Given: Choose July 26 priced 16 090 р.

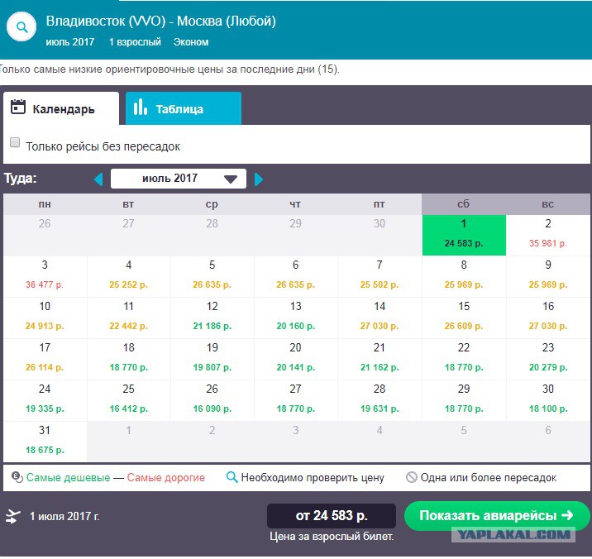Looking at the screenshot, I should click(212, 400).
